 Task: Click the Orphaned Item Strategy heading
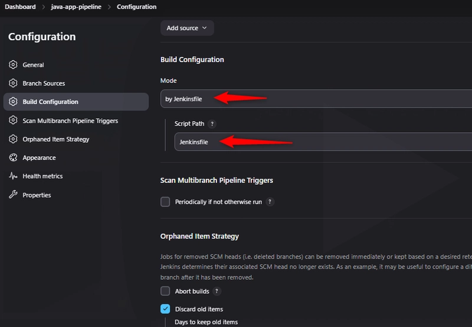[x=199, y=236]
